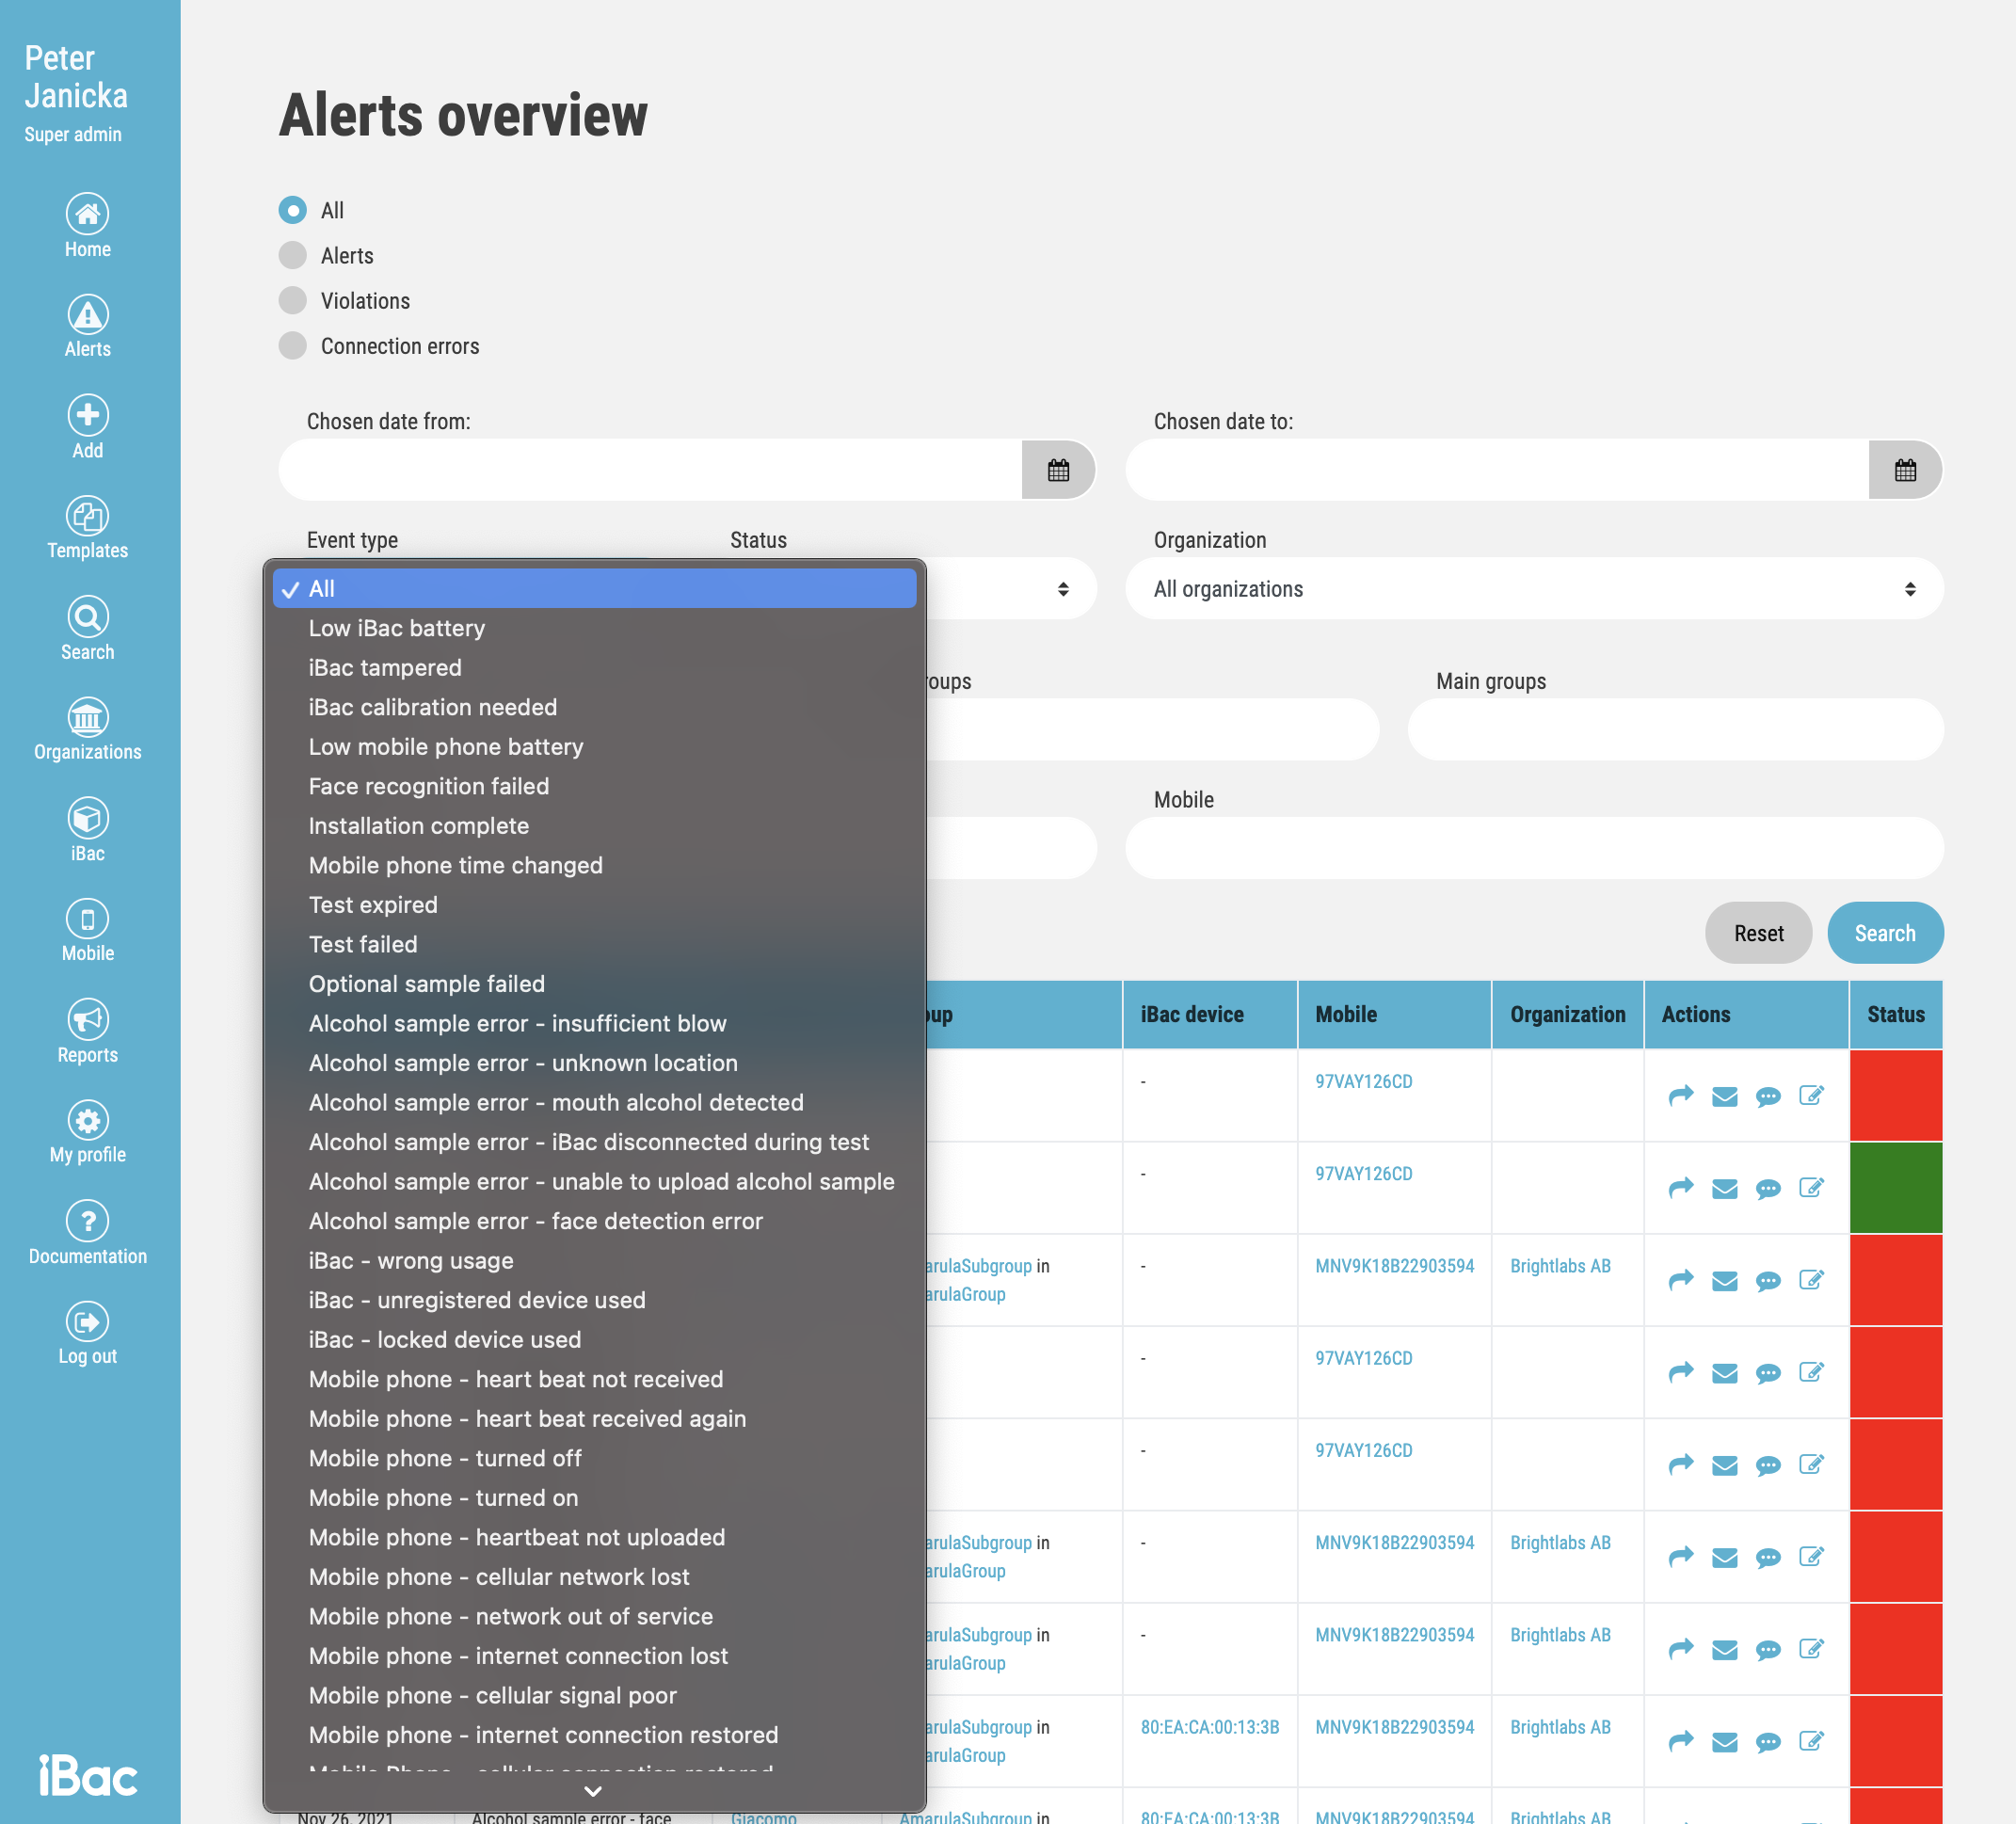This screenshot has height=1824, width=2016.
Task: Click the Log out icon
Action: [x=87, y=1321]
